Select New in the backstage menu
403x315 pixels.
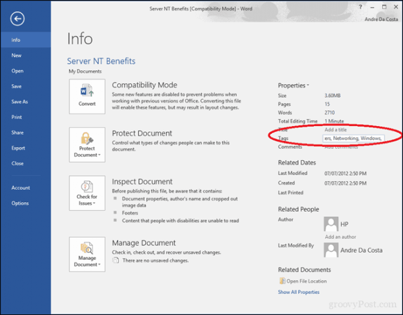click(26, 55)
